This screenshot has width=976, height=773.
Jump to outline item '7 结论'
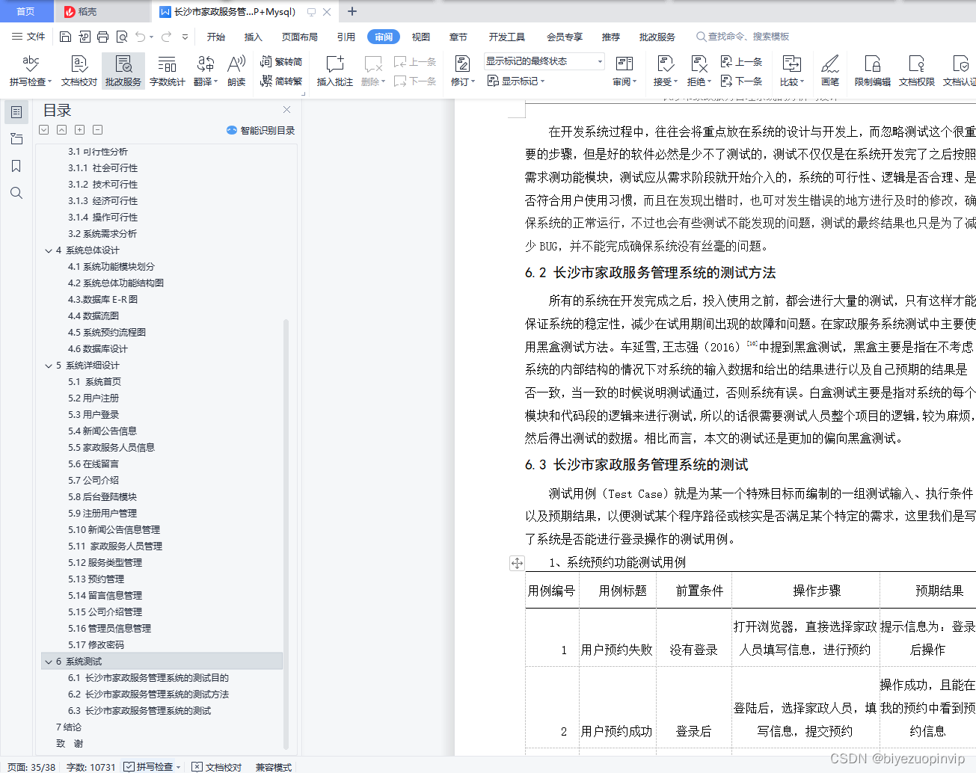(x=69, y=727)
